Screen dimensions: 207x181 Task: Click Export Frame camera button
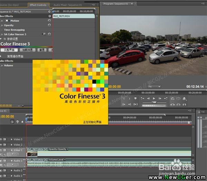pyautogui.click(x=185, y=104)
